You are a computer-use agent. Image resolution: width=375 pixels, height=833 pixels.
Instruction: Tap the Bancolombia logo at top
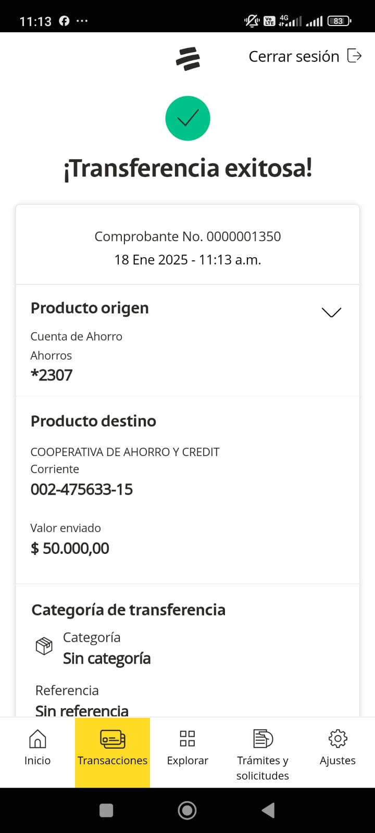pos(188,58)
